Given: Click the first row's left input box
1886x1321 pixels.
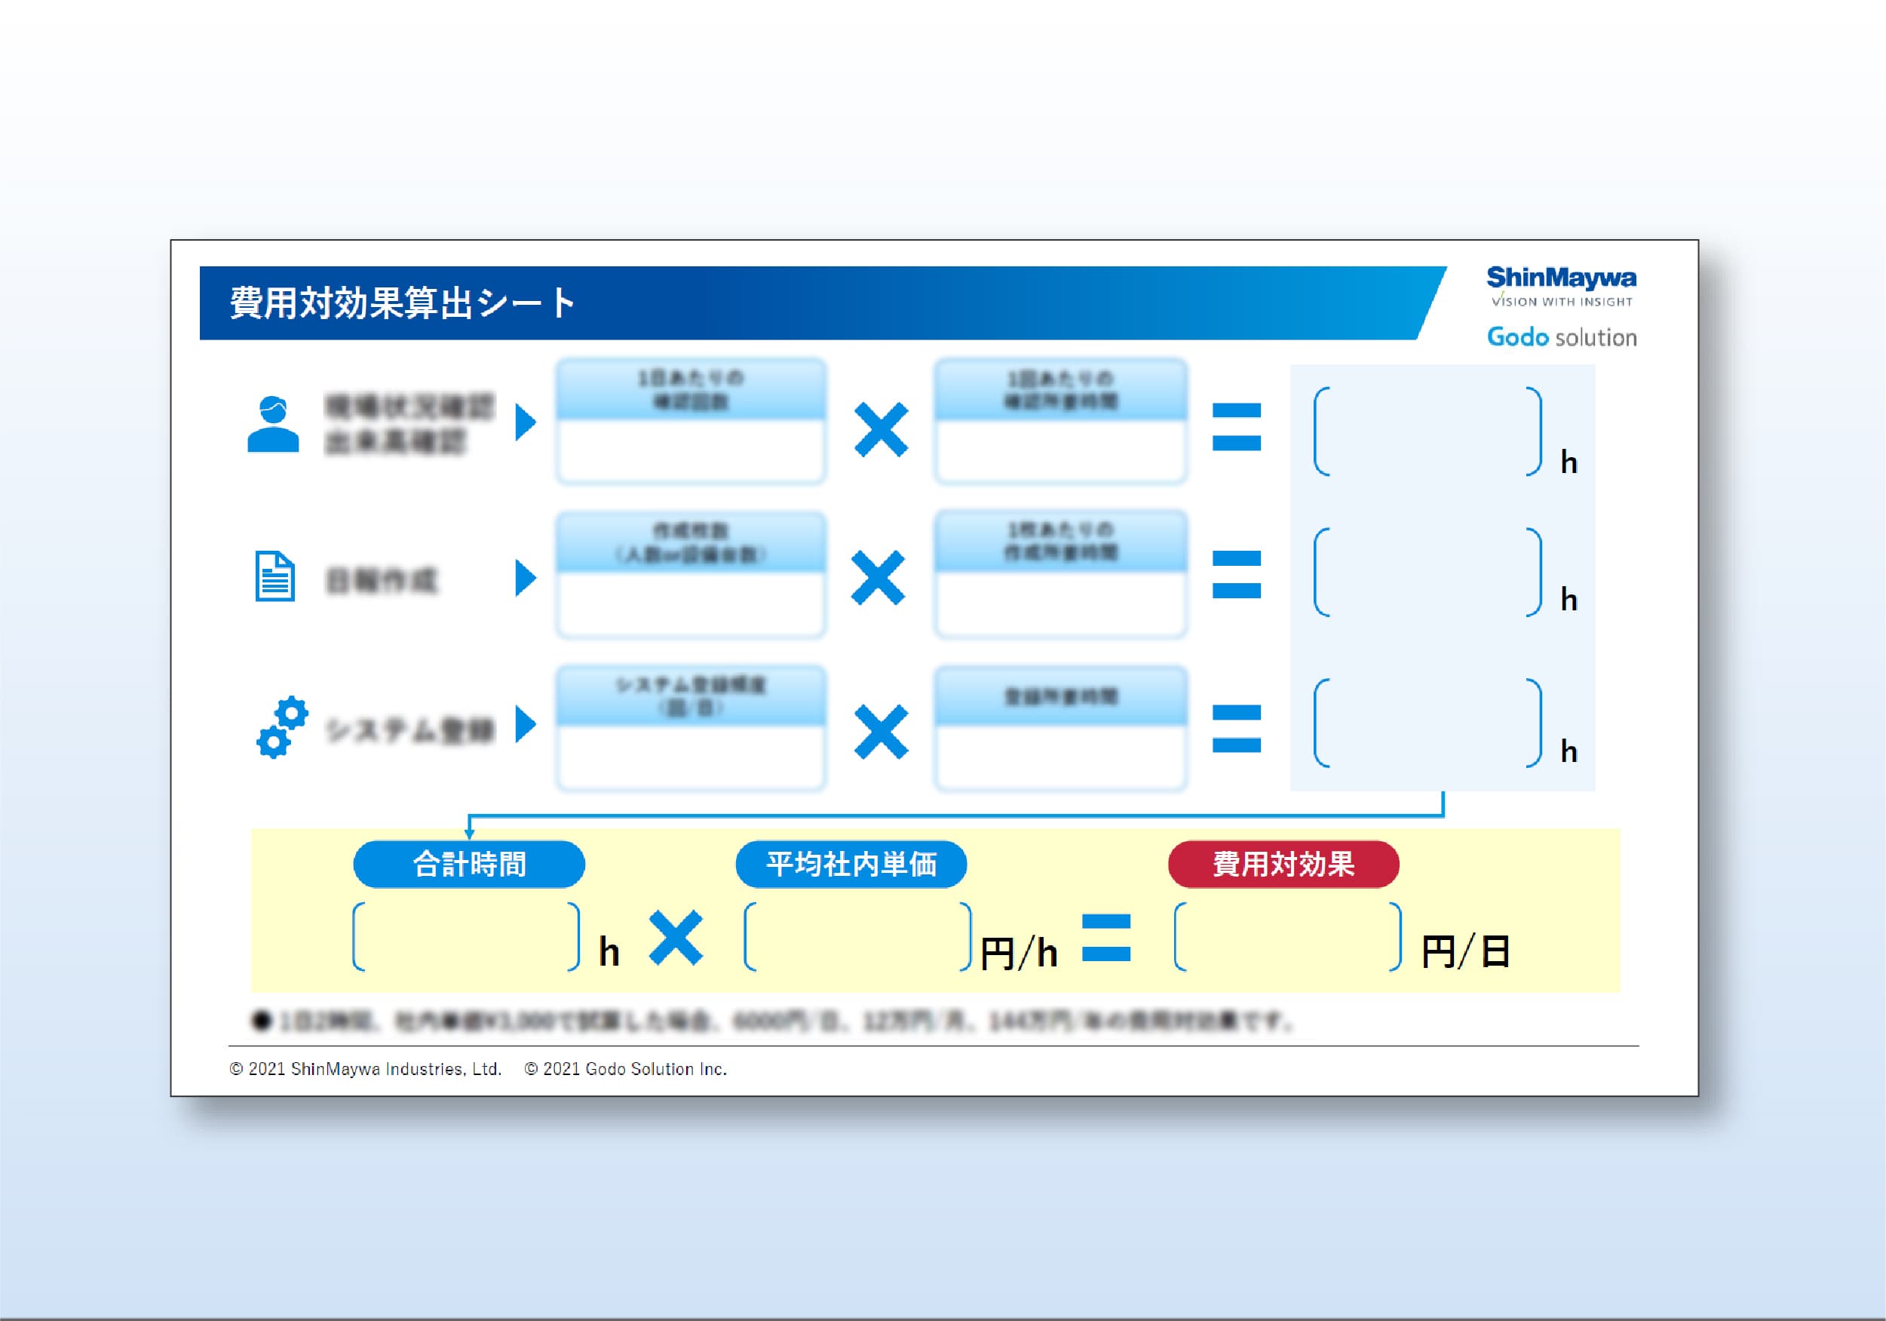Looking at the screenshot, I should [691, 450].
